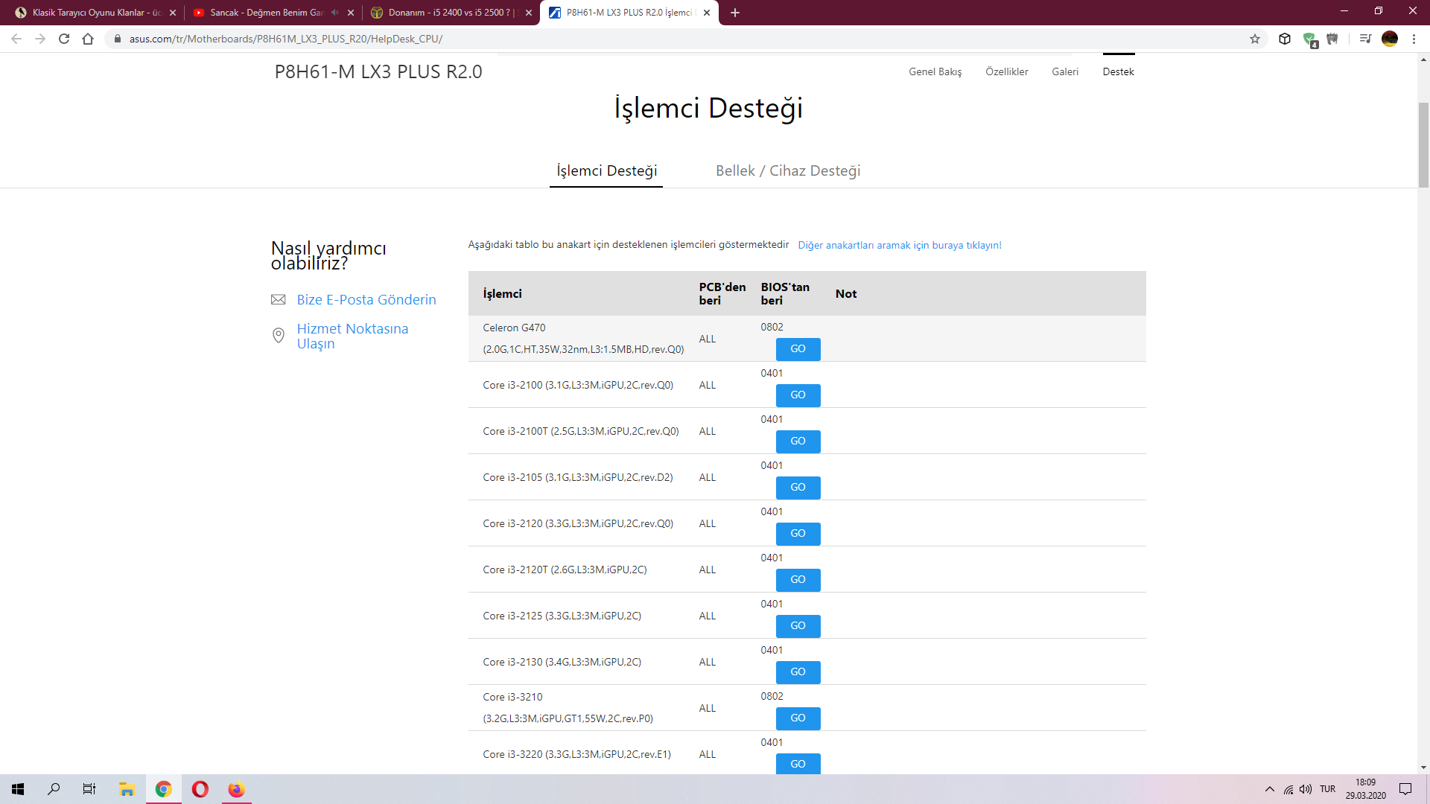
Task: Switch to Donanım i5 2400 vs i5 2500 tab
Action: click(451, 13)
